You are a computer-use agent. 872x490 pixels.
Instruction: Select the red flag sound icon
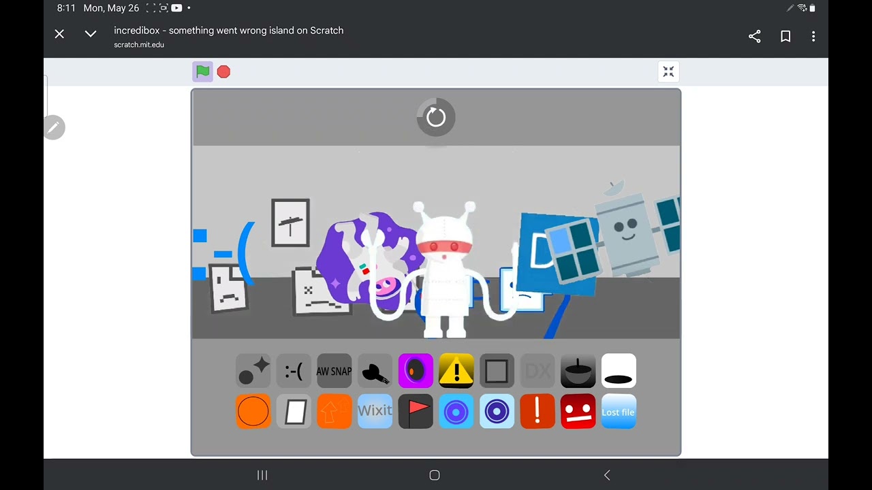tap(416, 412)
